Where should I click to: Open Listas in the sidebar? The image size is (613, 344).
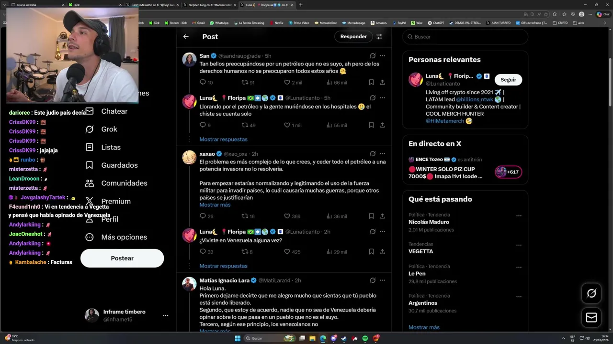103,147
